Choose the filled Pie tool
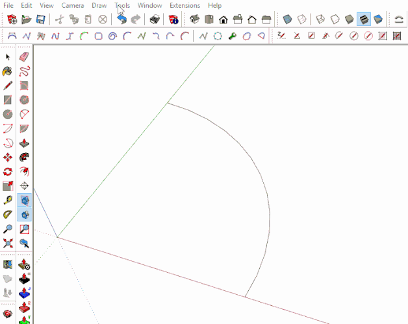 24,128
